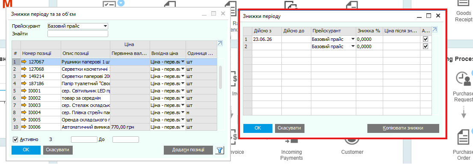Image resolution: width=473 pixels, height=164 pixels.
Task: Click Скасувати in Знижки періоду window
Action: click(290, 128)
